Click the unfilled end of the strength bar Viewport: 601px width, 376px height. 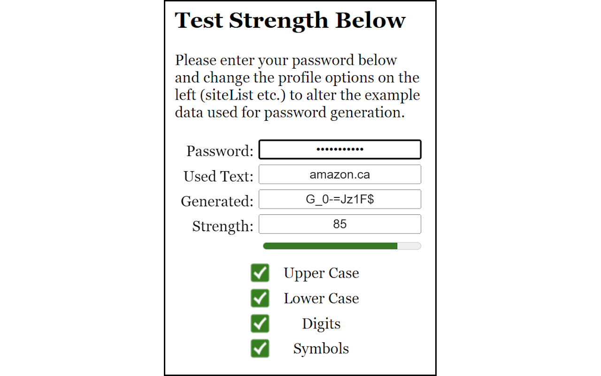click(x=409, y=246)
